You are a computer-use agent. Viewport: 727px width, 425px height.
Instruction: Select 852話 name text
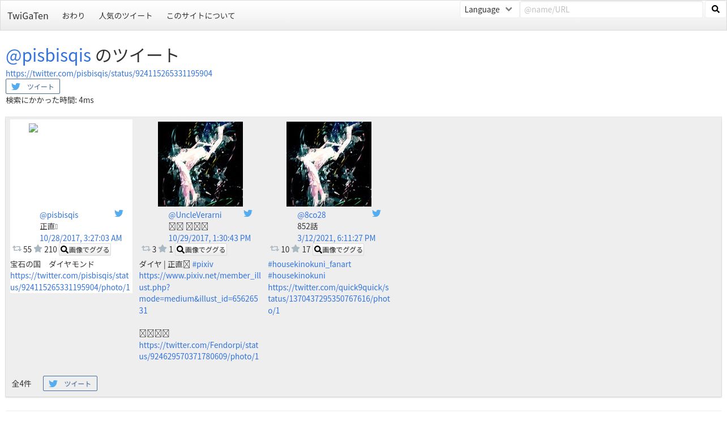[x=307, y=226]
